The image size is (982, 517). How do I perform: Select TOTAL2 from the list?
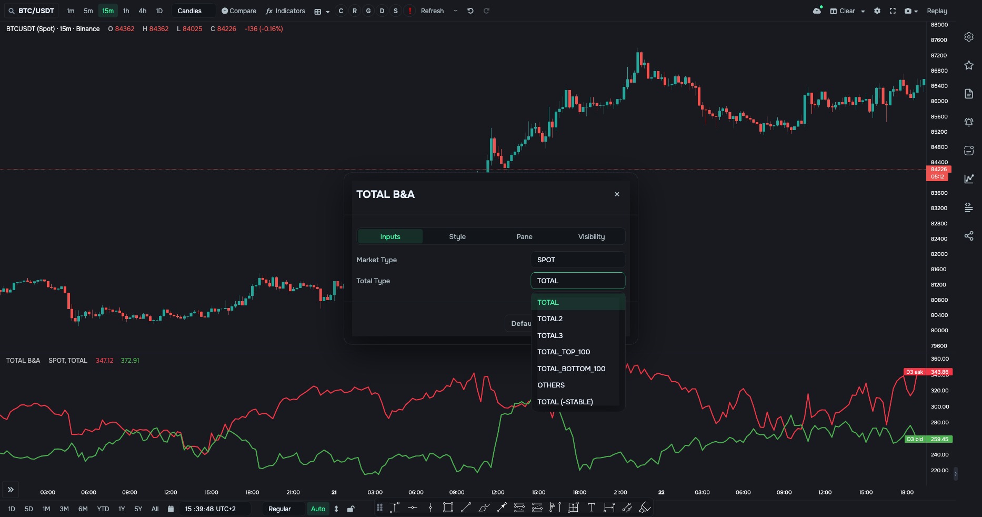click(x=578, y=319)
